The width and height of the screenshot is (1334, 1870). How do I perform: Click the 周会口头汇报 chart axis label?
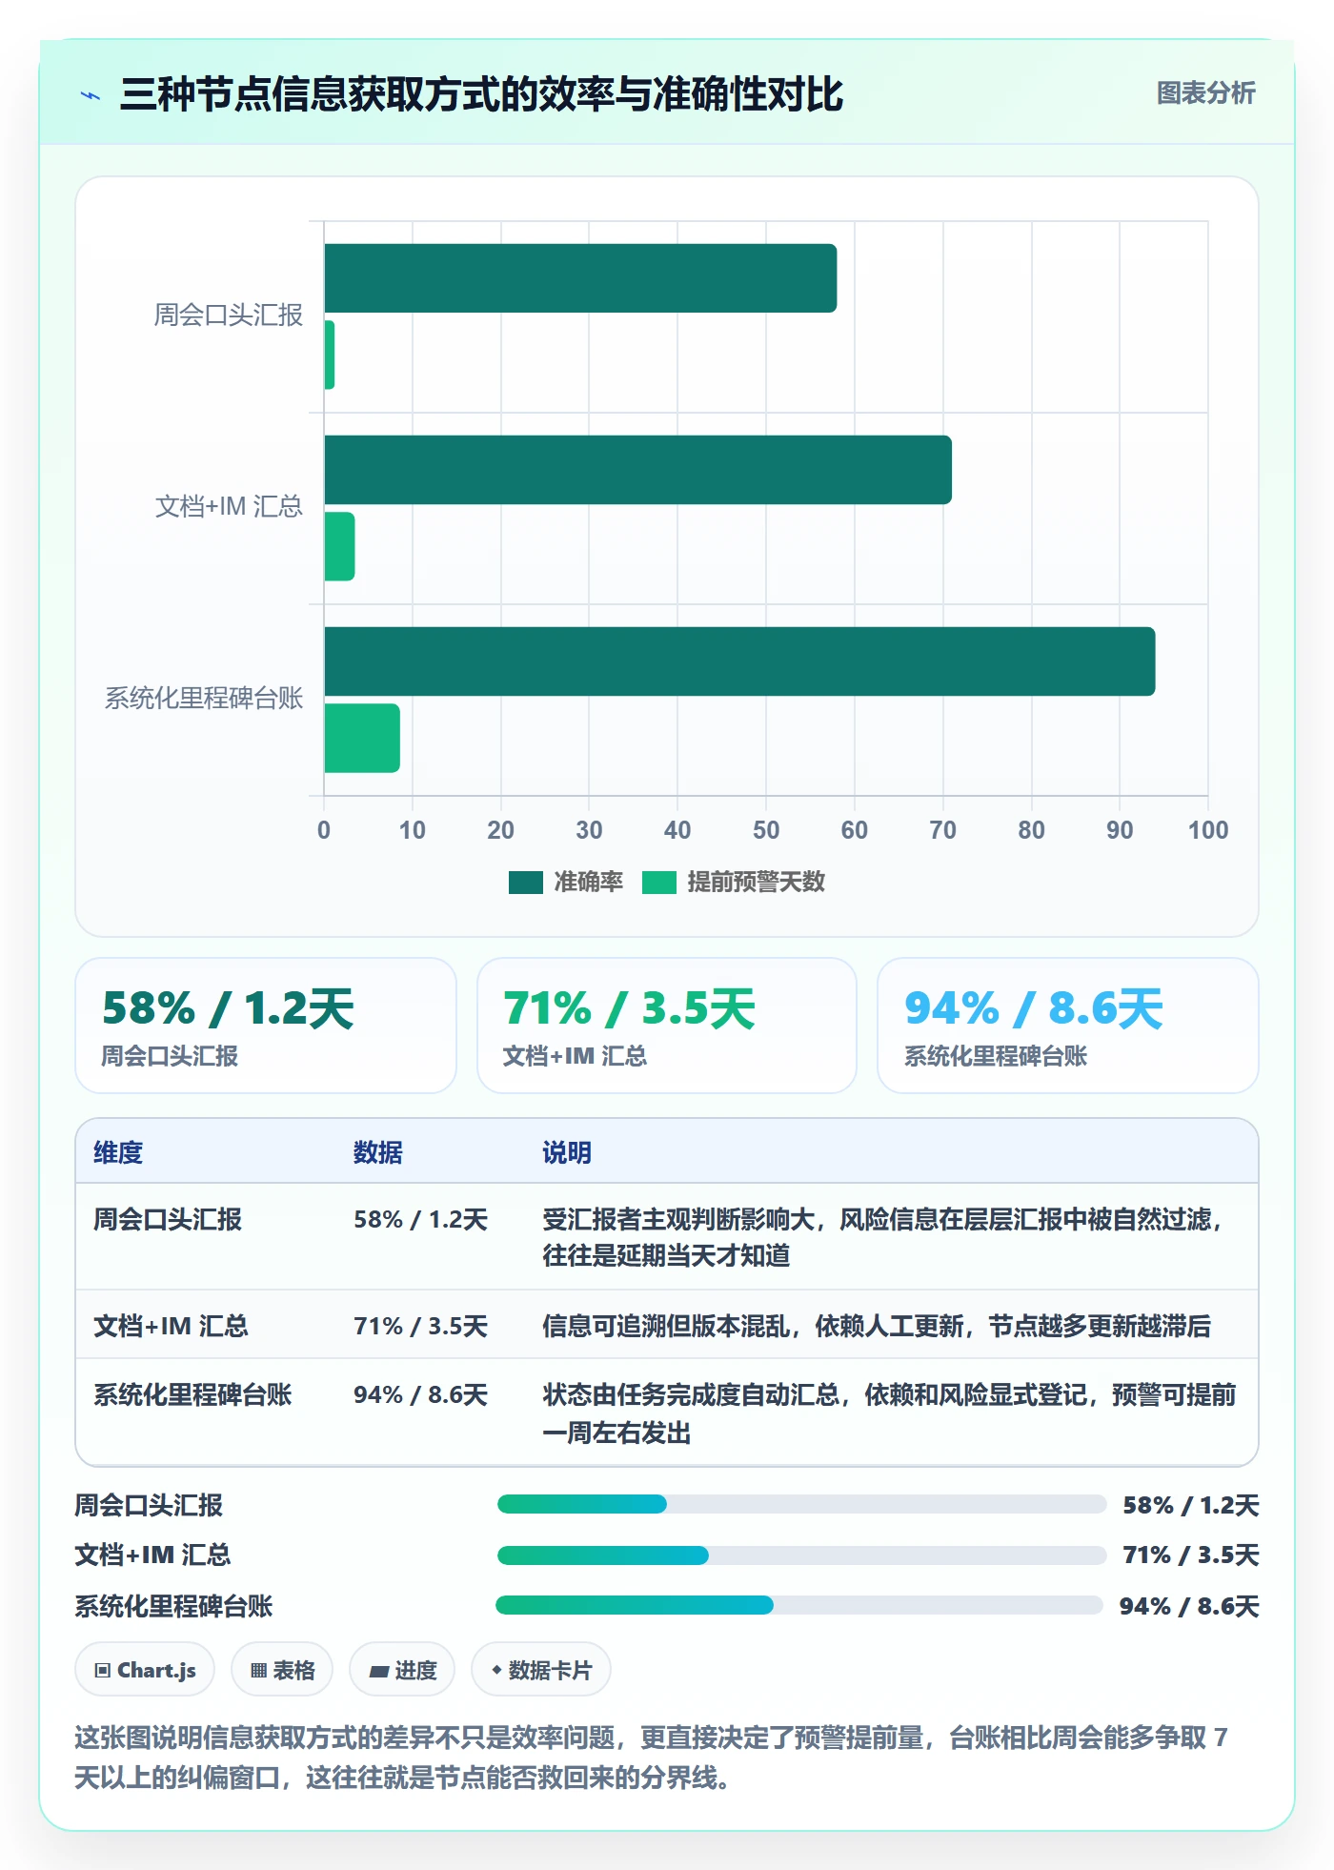(228, 315)
